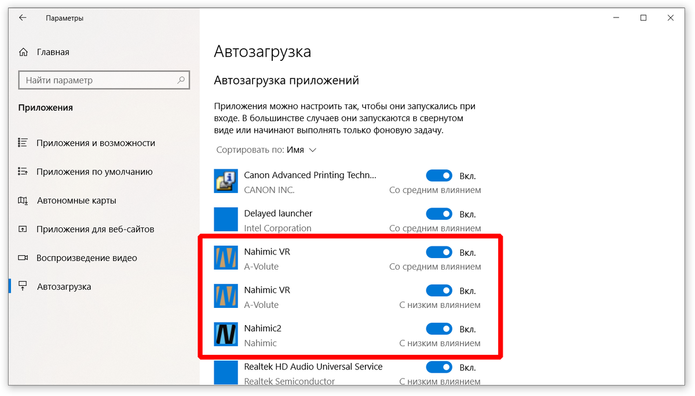This screenshot has width=695, height=396.
Task: Open the Сортировать по: Имя dropdown
Action: pos(266,150)
